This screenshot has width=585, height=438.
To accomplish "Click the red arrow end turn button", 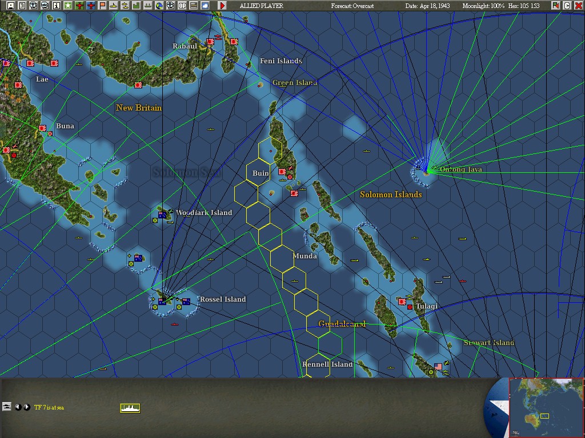I will [222, 5].
